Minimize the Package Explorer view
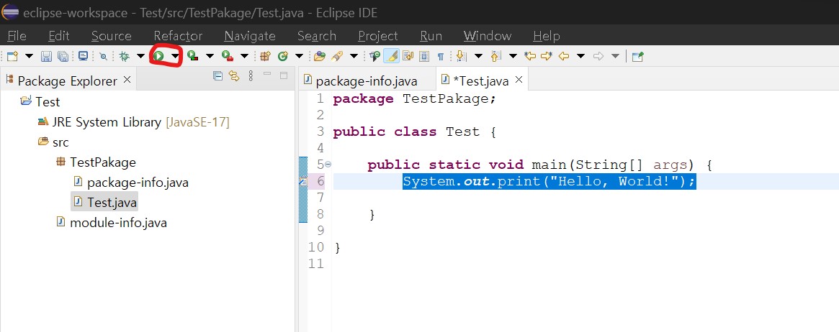 (x=267, y=74)
